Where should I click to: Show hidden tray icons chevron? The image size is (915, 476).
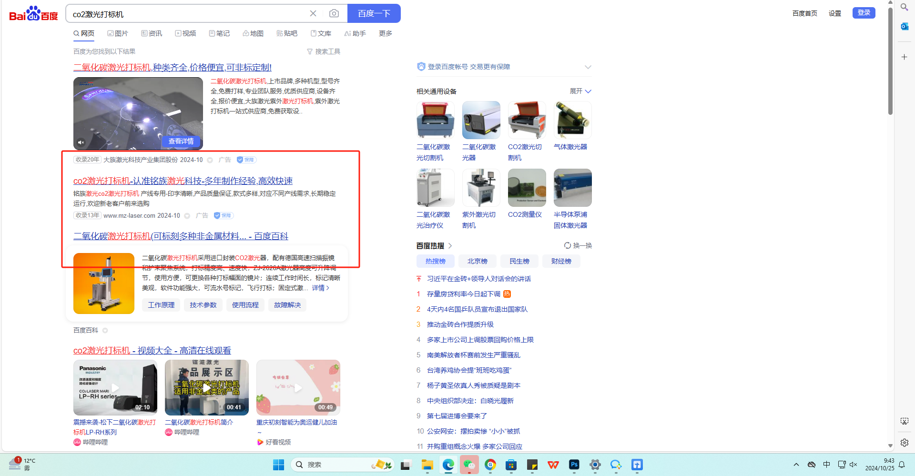coord(796,465)
